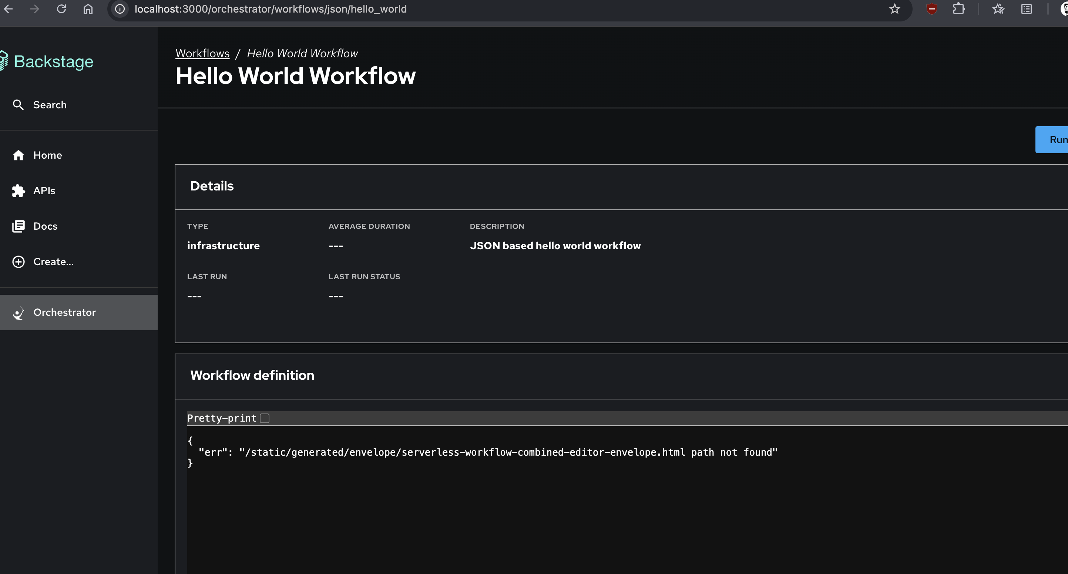Screen dimensions: 1068x574
Task: Bookmark this page with star icon
Action: coord(894,9)
